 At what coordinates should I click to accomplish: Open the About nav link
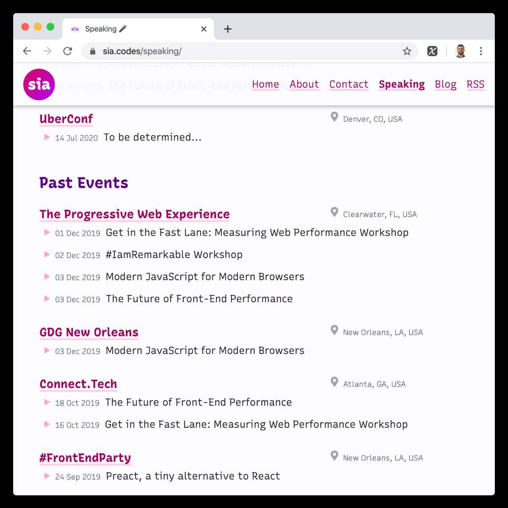pyautogui.click(x=304, y=85)
